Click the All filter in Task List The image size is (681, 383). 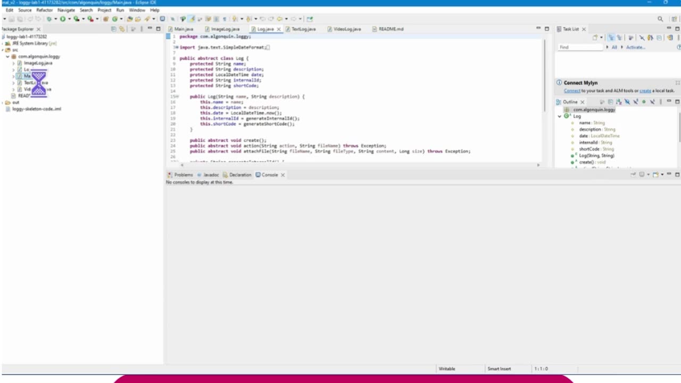tap(614, 47)
